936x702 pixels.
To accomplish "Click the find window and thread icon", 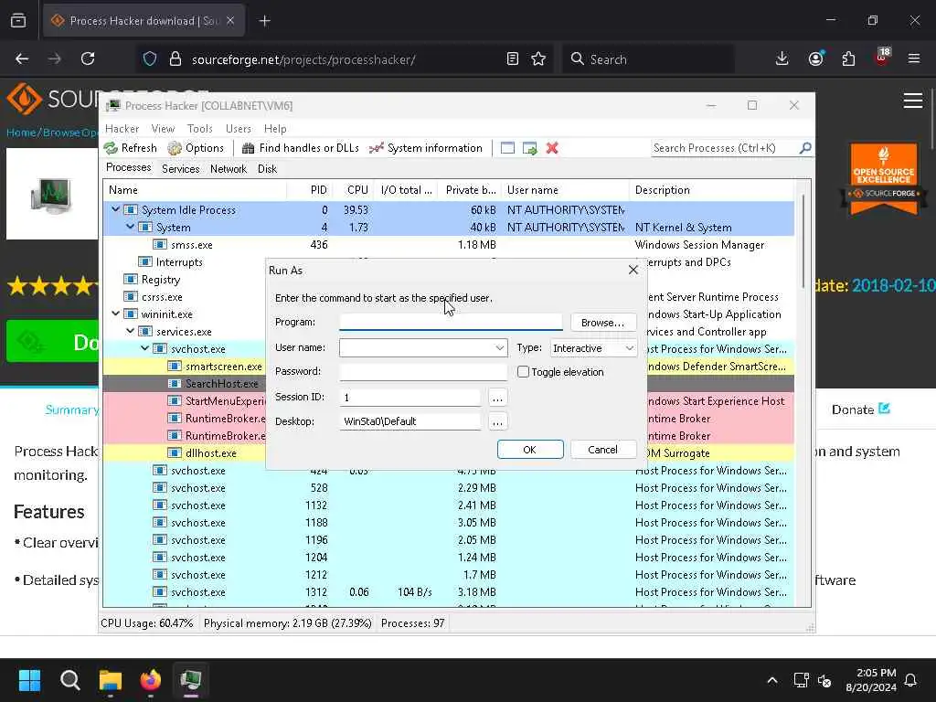I will tap(529, 148).
